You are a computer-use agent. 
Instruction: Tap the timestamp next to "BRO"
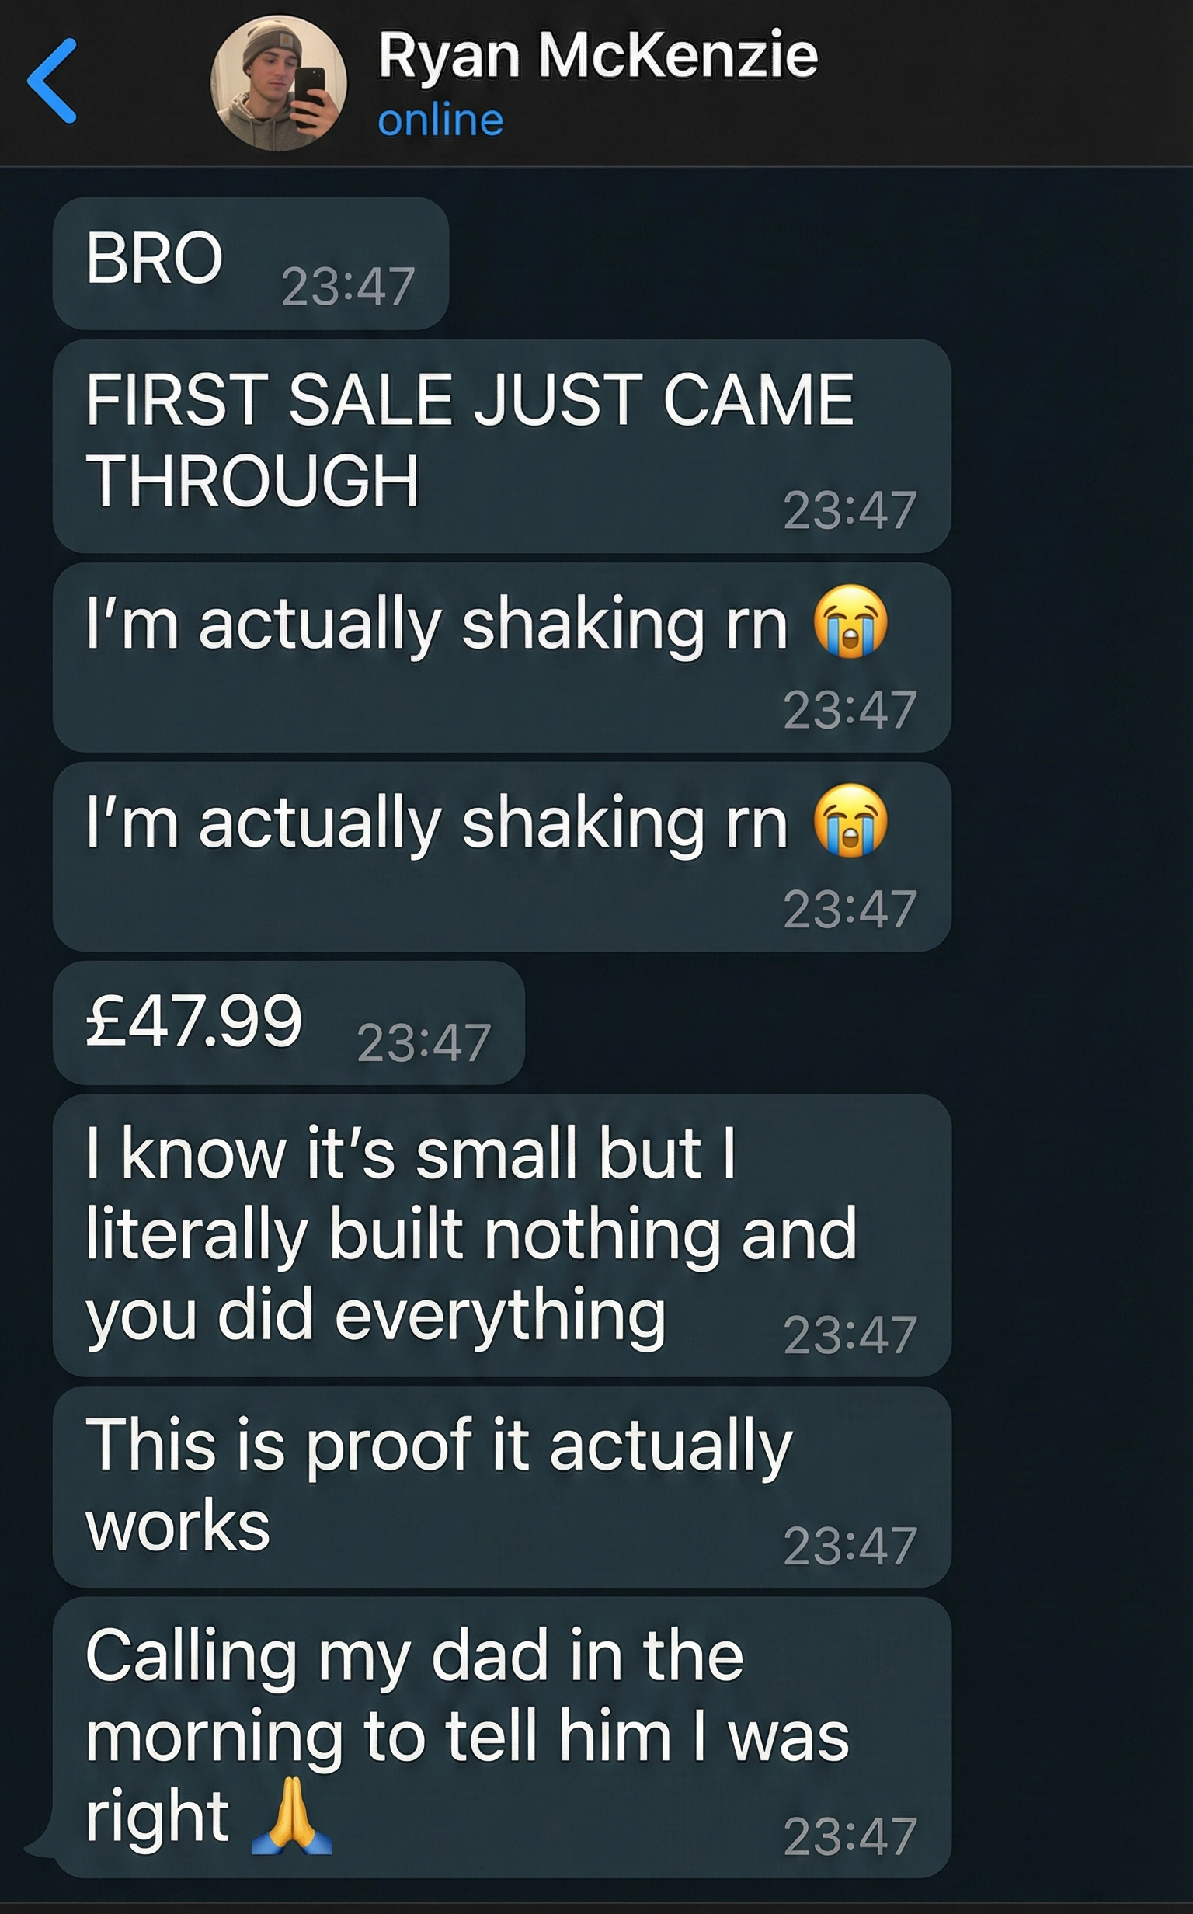[347, 287]
